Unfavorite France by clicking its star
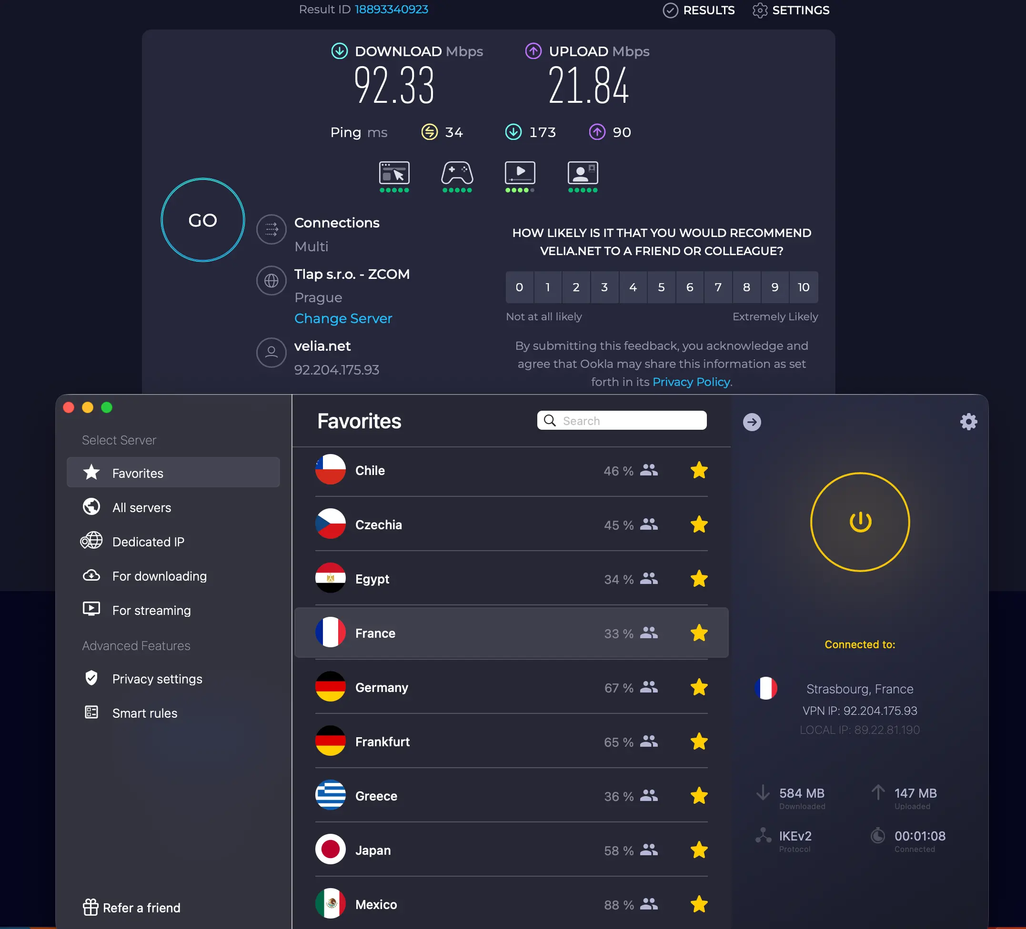1026x929 pixels. pyautogui.click(x=699, y=633)
